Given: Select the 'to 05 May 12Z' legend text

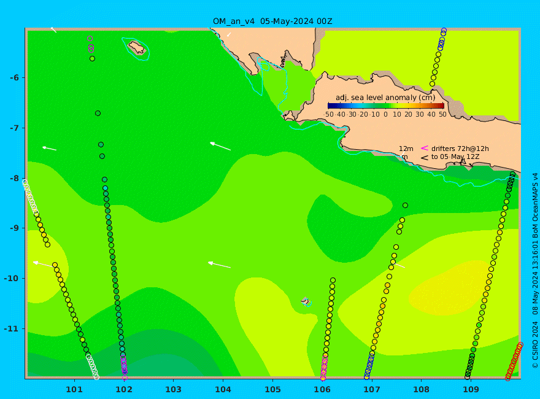Looking at the screenshot, I should (455, 157).
